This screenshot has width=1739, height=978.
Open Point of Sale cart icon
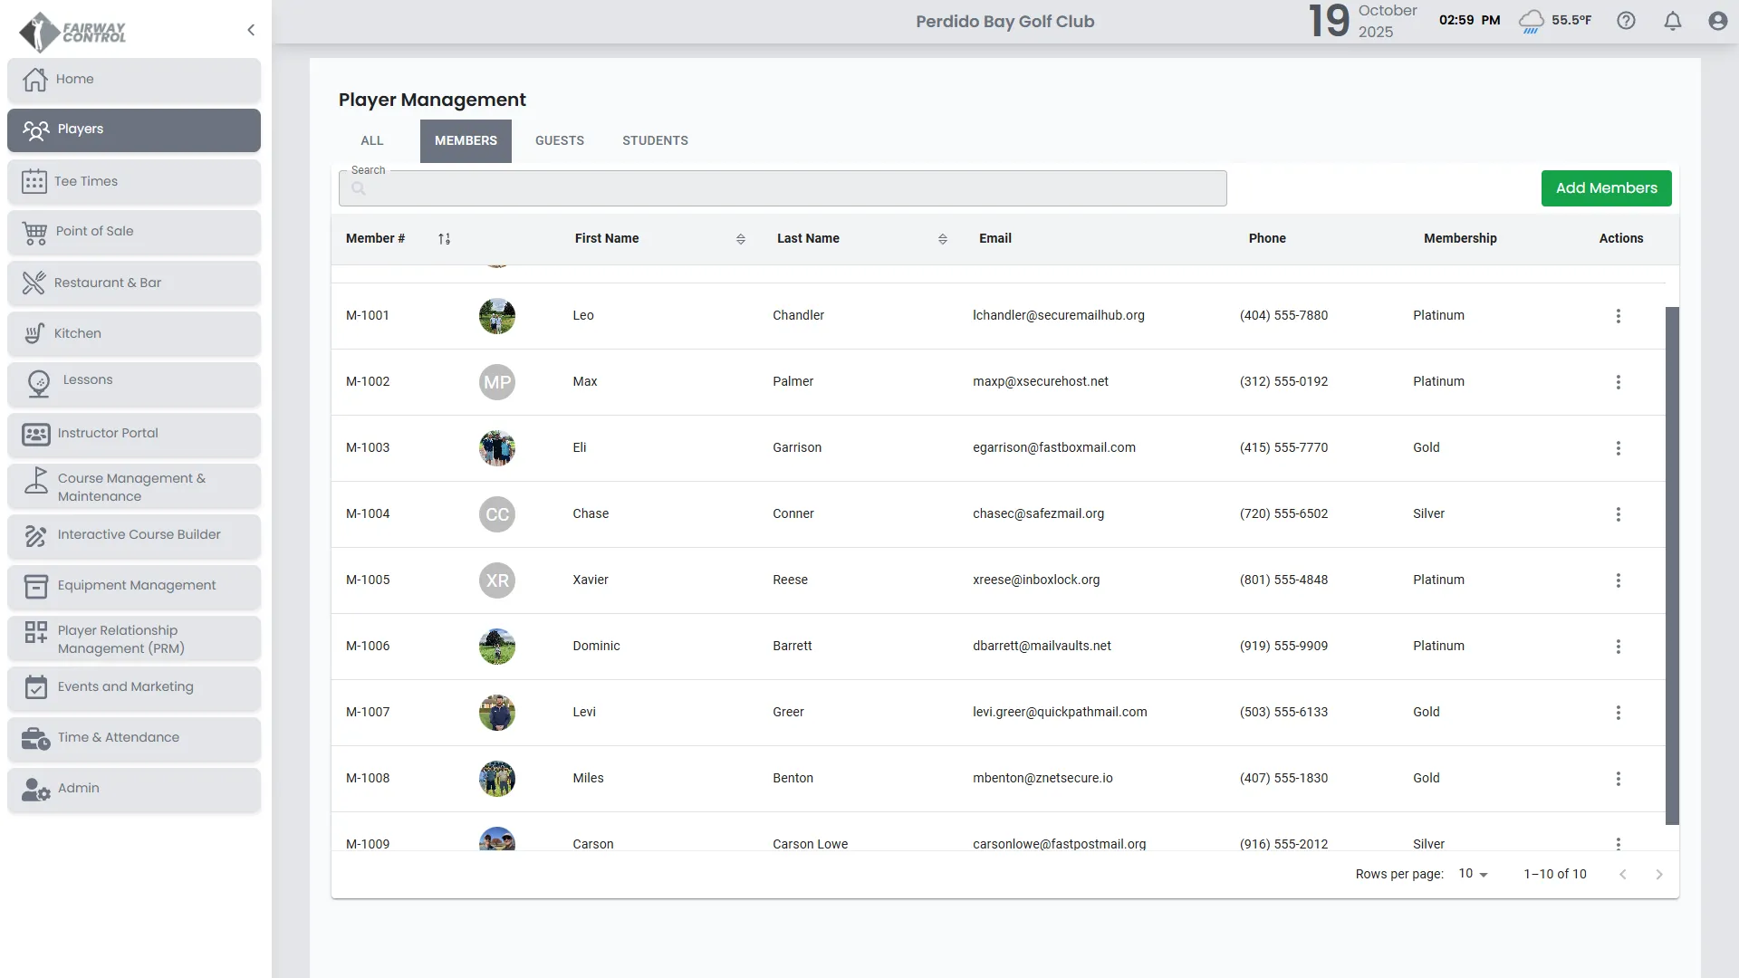tap(34, 232)
